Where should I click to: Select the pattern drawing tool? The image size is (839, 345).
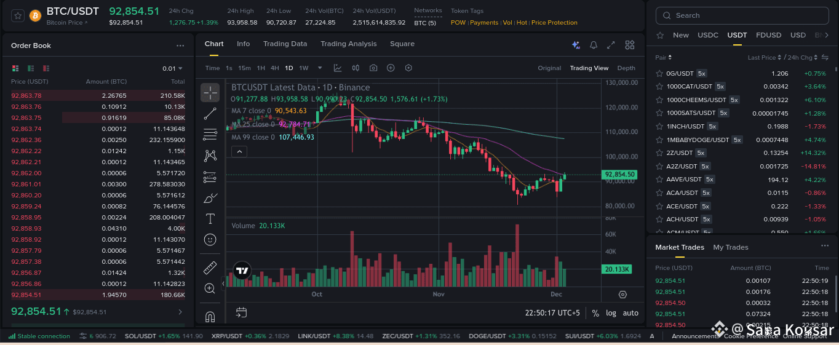[x=210, y=156]
